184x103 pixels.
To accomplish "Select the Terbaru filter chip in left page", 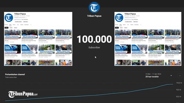I will pyautogui.click(x=6, y=28).
